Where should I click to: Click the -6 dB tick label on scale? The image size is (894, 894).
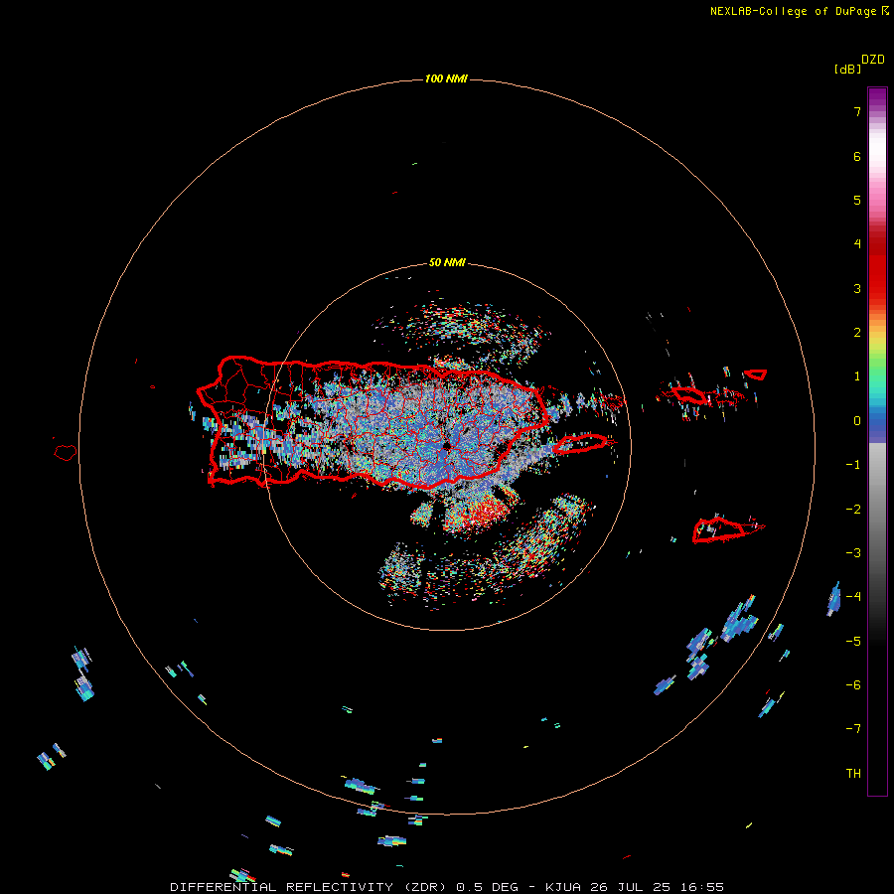[853, 685]
